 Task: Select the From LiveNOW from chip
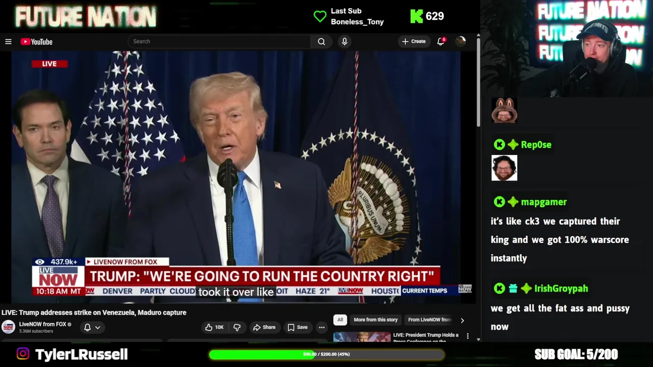point(430,320)
